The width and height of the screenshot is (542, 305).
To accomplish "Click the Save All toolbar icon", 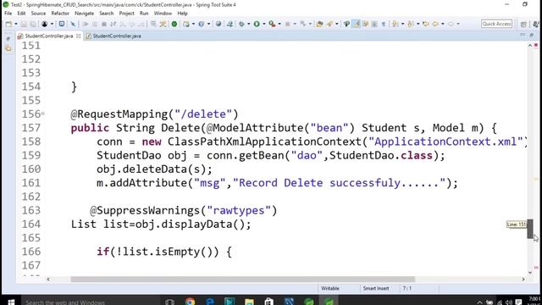I will point(33,24).
